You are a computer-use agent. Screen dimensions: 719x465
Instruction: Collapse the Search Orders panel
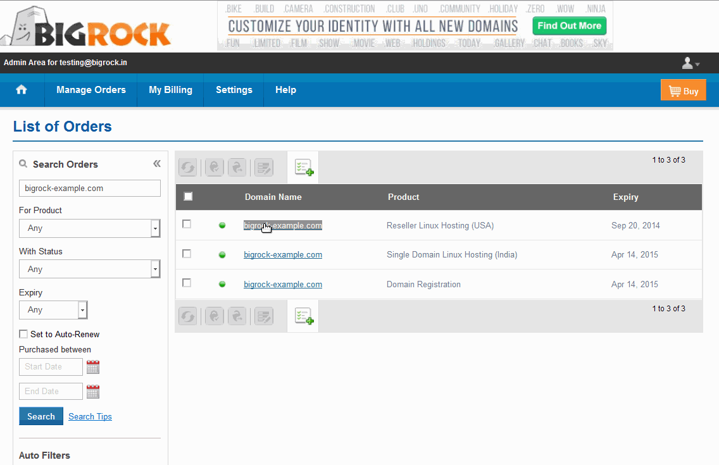coord(157,164)
